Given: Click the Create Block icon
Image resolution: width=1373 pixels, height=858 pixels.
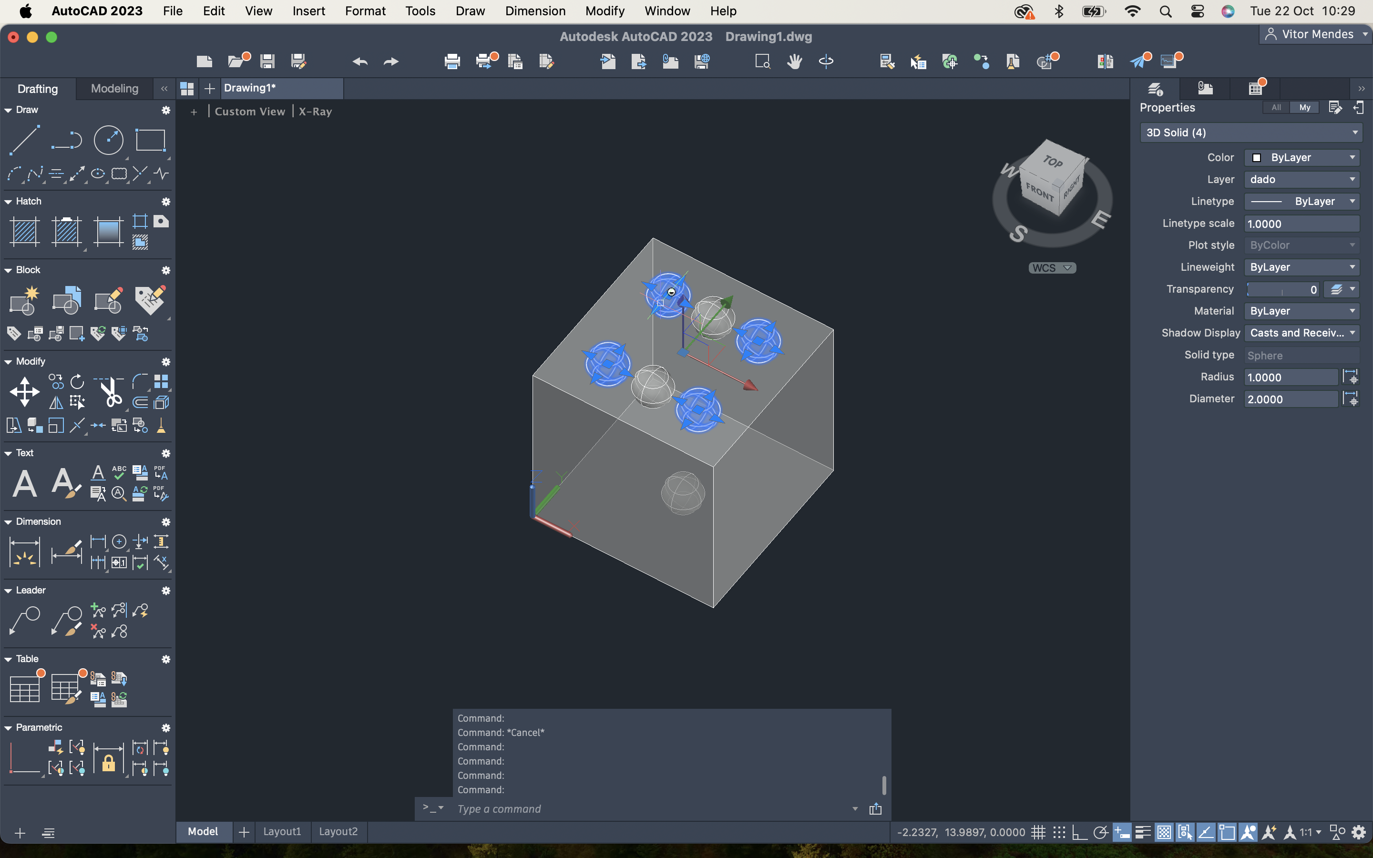Looking at the screenshot, I should coord(24,300).
